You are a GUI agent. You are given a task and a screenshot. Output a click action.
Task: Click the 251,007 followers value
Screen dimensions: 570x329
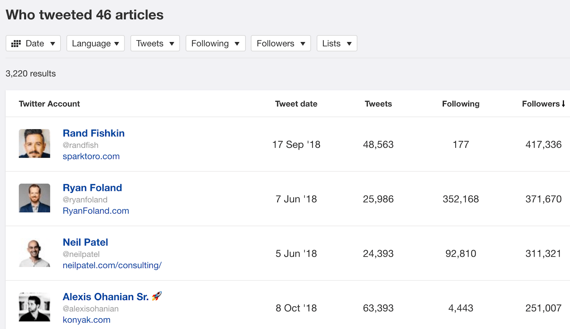pos(544,308)
